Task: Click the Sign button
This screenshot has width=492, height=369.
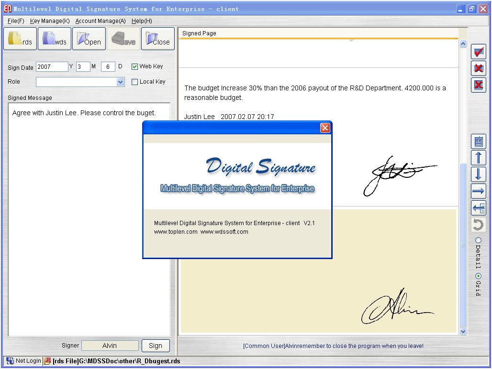Action: (156, 346)
